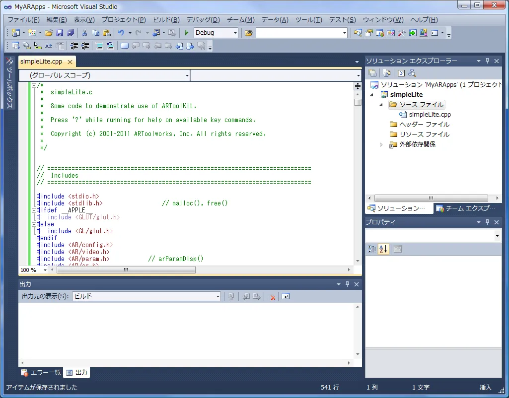Select simpleLite.cpp in Solution Explorer
This screenshot has height=398, width=509.
pyautogui.click(x=425, y=115)
